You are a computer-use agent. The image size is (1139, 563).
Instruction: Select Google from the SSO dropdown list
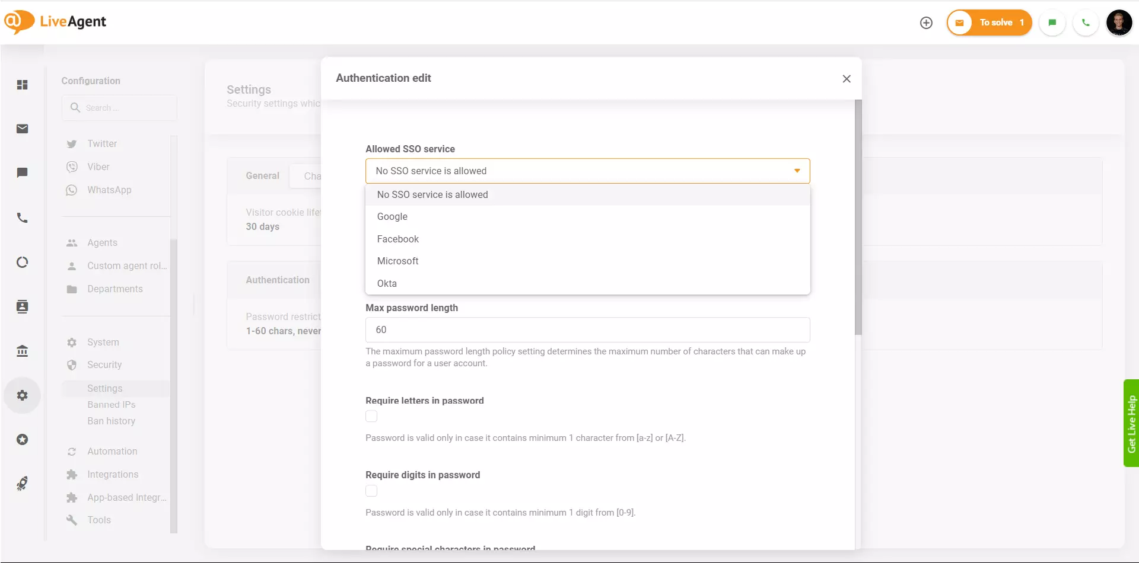[392, 216]
